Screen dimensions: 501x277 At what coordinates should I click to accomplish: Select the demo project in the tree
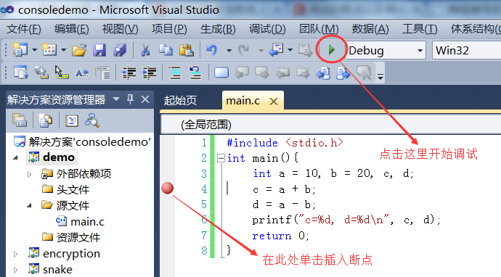click(52, 157)
